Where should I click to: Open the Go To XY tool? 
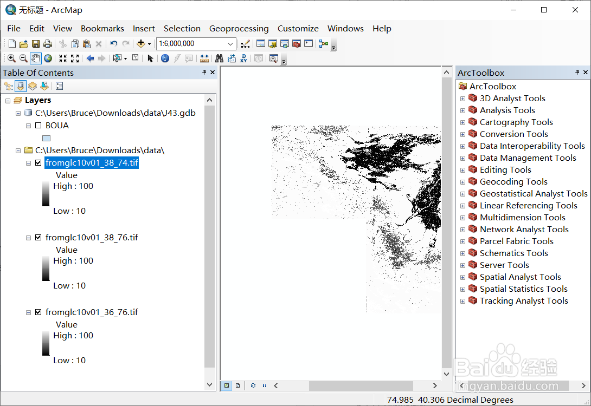tap(243, 58)
